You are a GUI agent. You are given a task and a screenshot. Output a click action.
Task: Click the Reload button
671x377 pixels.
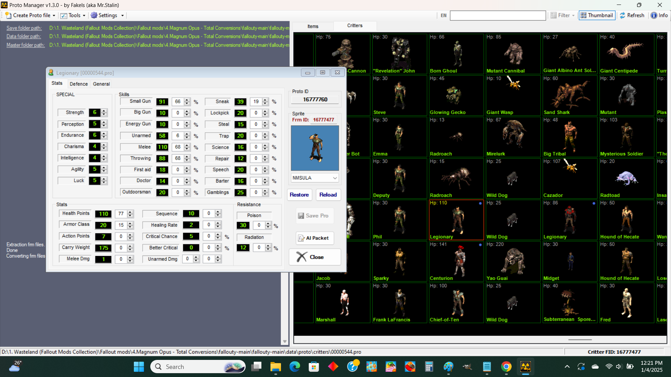(x=328, y=195)
